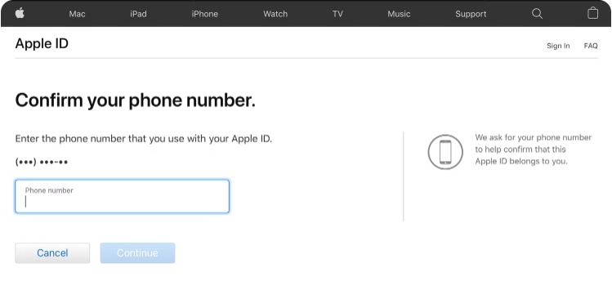The image size is (612, 299).
Task: Click the Cancel button
Action: (52, 253)
